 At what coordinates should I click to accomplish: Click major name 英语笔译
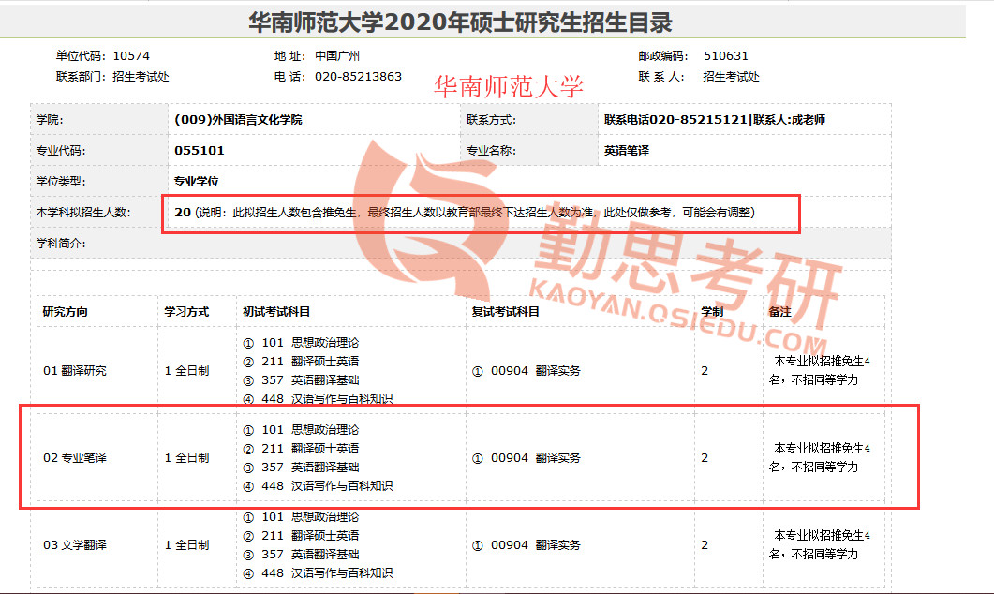[627, 150]
